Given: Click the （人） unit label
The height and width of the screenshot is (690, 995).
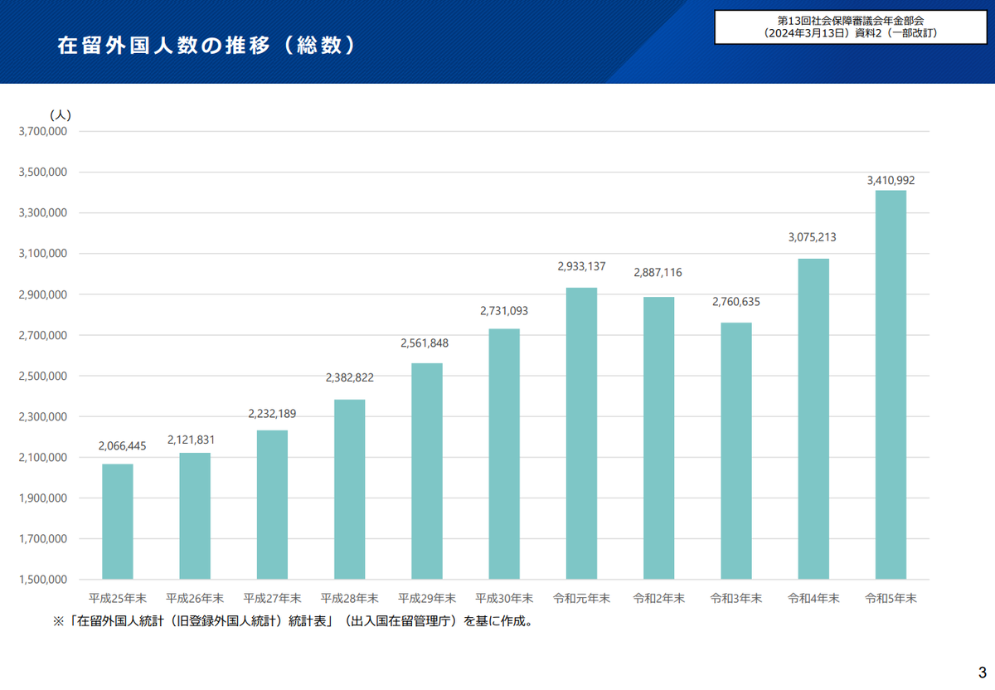Looking at the screenshot, I should [x=61, y=115].
